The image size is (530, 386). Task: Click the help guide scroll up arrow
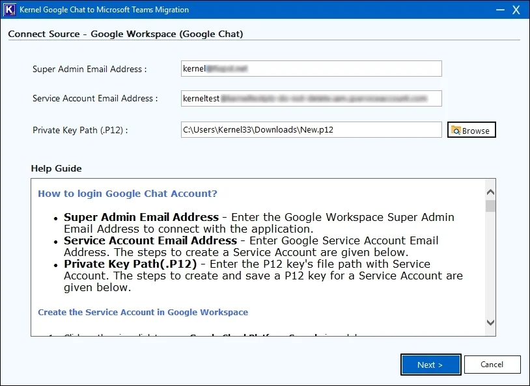pyautogui.click(x=490, y=192)
